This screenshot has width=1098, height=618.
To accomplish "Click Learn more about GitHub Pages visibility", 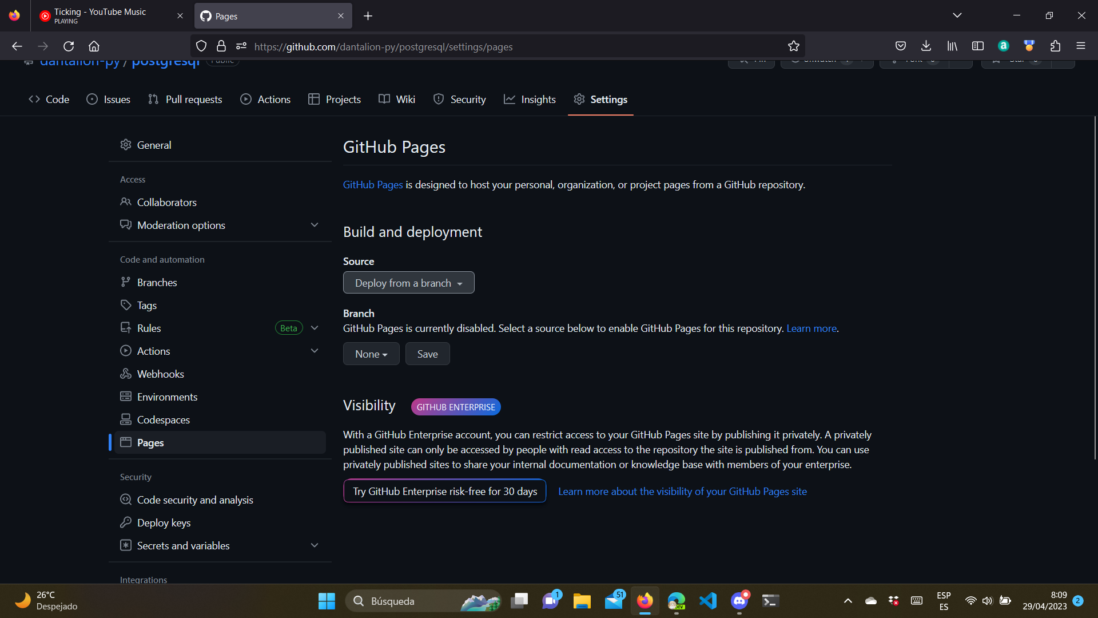I will 682,490.
